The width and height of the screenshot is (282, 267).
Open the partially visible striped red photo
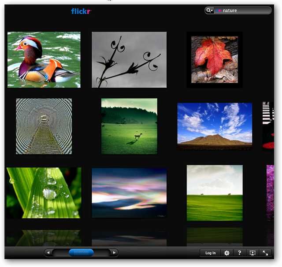pyautogui.click(x=268, y=126)
